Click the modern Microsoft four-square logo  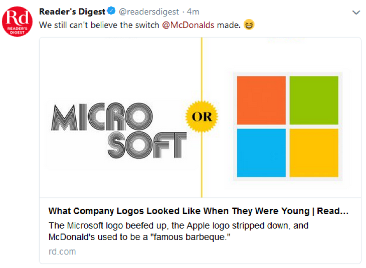287,126
